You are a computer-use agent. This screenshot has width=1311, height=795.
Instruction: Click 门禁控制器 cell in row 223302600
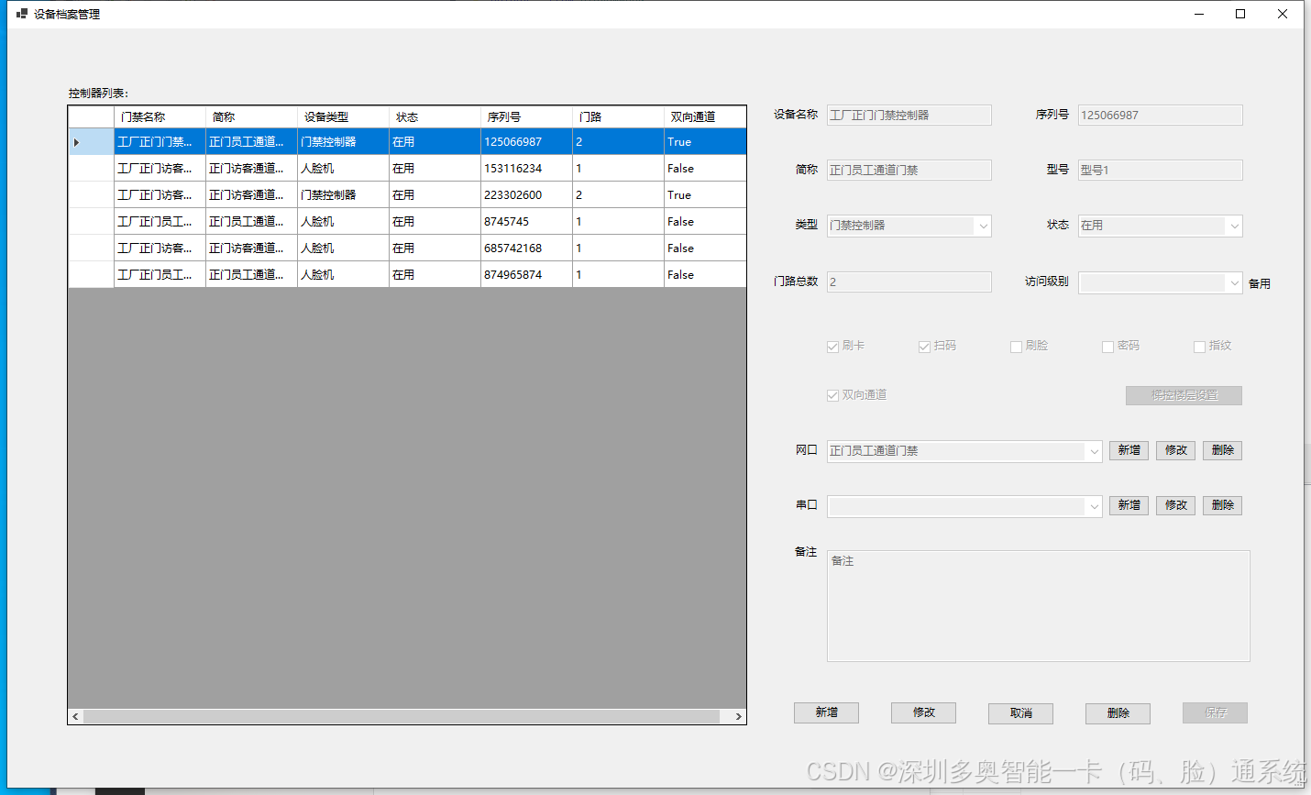(x=344, y=195)
